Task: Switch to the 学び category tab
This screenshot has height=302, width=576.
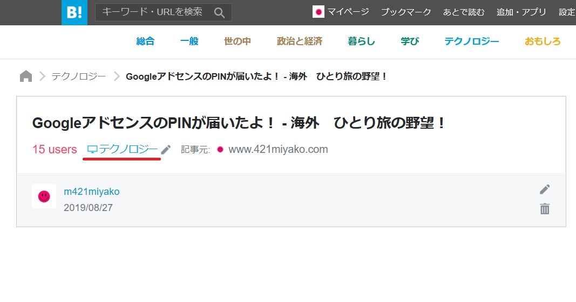Action: pyautogui.click(x=410, y=41)
